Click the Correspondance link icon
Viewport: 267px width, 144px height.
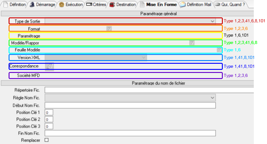pos(49,66)
